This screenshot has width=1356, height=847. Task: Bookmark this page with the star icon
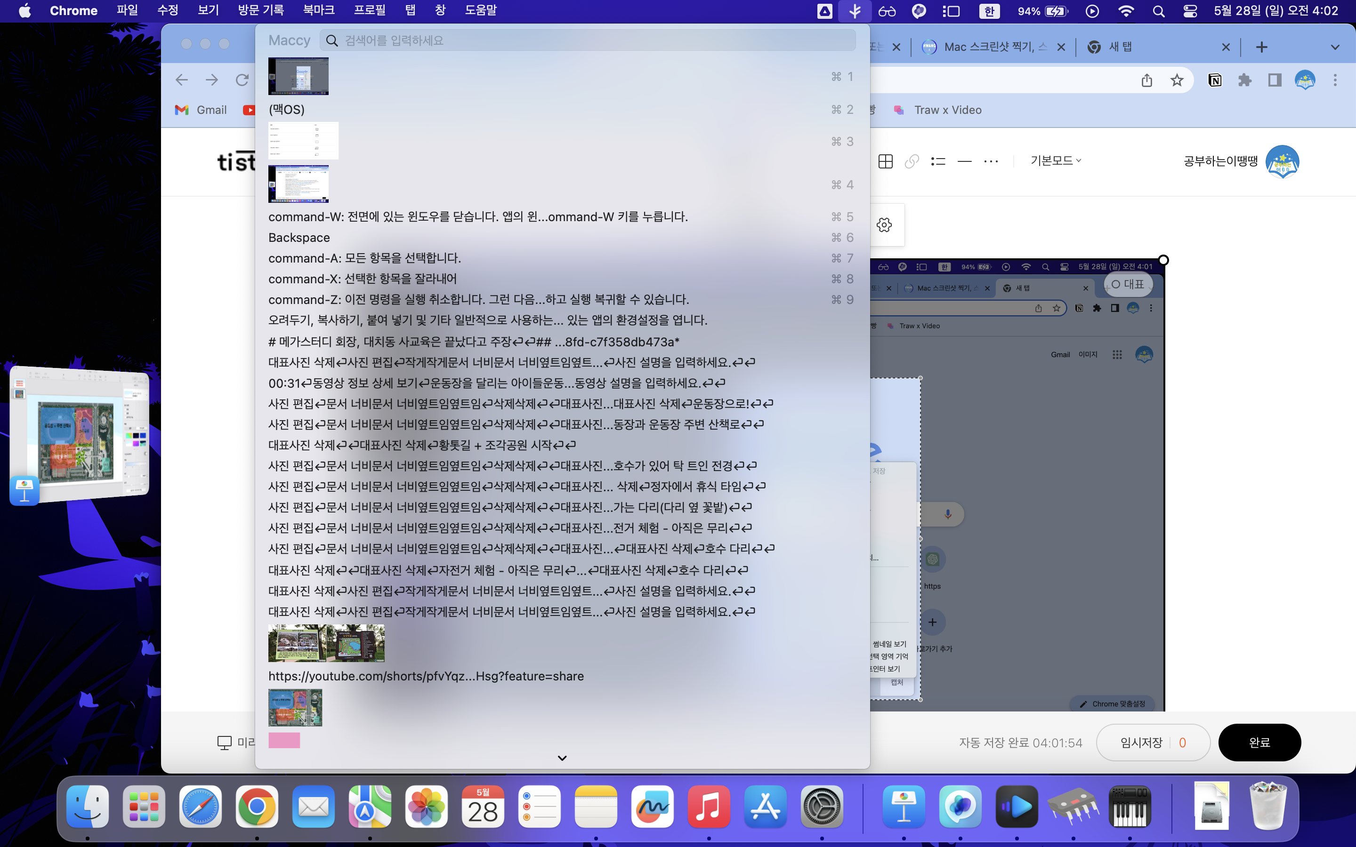click(1177, 80)
